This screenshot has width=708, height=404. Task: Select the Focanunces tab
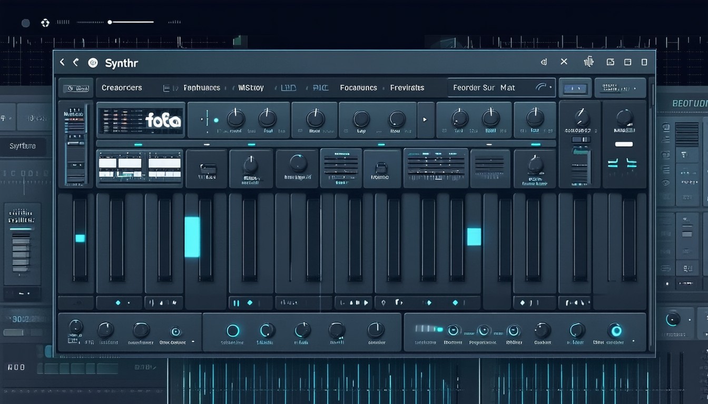click(358, 88)
